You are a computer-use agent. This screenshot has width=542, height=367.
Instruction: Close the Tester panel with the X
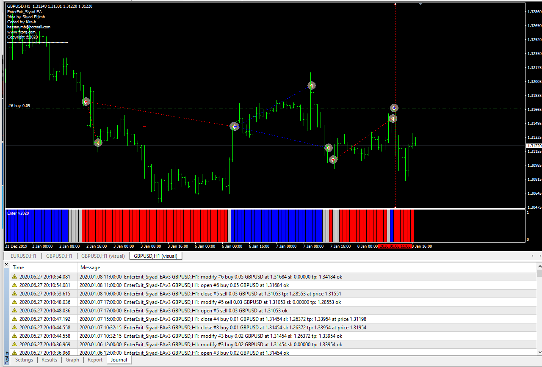tap(6, 265)
